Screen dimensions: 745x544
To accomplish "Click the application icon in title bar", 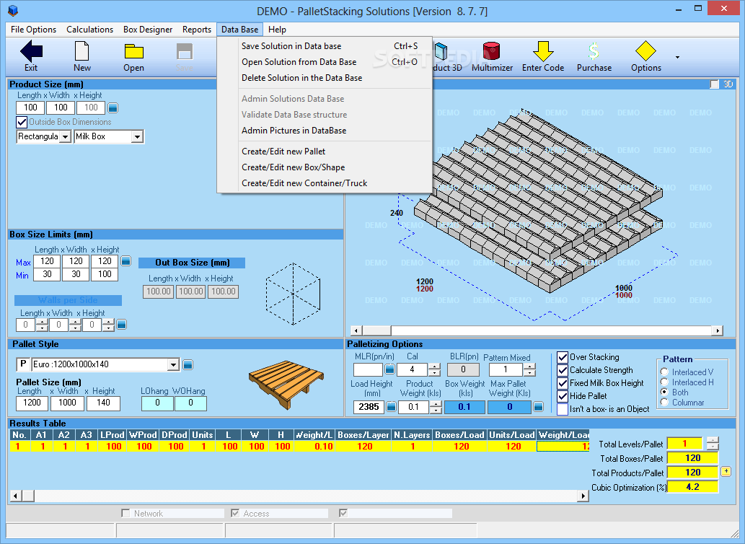I will (13, 10).
